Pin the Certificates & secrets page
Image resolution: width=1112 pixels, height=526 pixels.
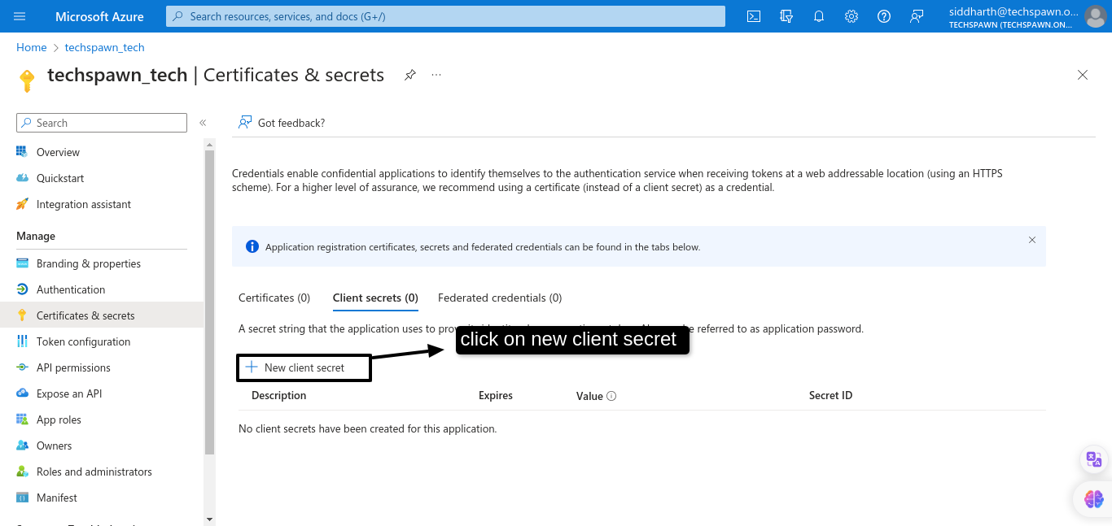[x=410, y=75]
